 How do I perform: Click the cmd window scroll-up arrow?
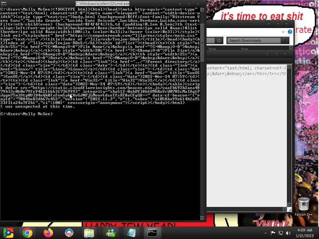(x=202, y=10)
